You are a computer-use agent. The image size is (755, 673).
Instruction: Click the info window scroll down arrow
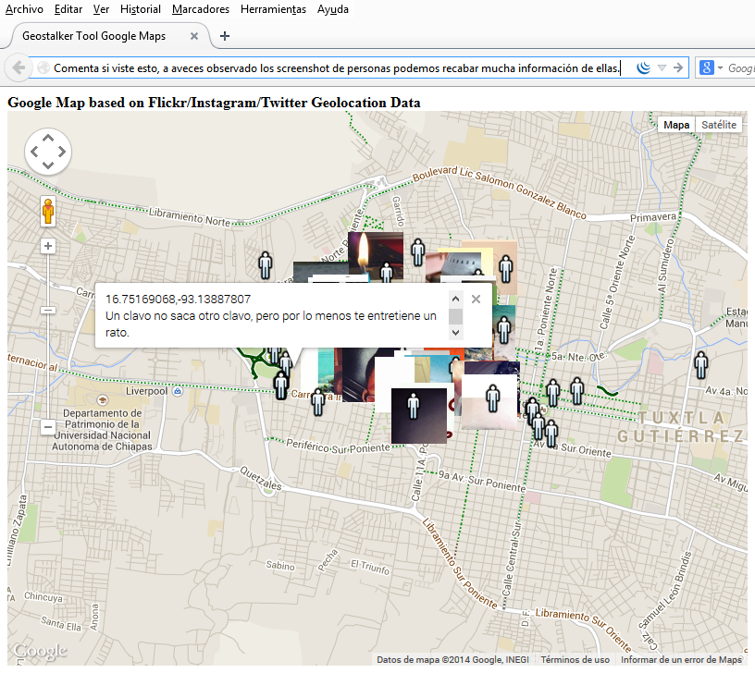point(455,333)
